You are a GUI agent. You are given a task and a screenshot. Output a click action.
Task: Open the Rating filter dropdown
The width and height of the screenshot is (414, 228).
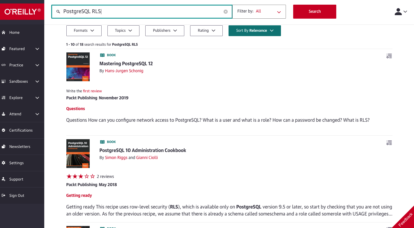tap(206, 31)
